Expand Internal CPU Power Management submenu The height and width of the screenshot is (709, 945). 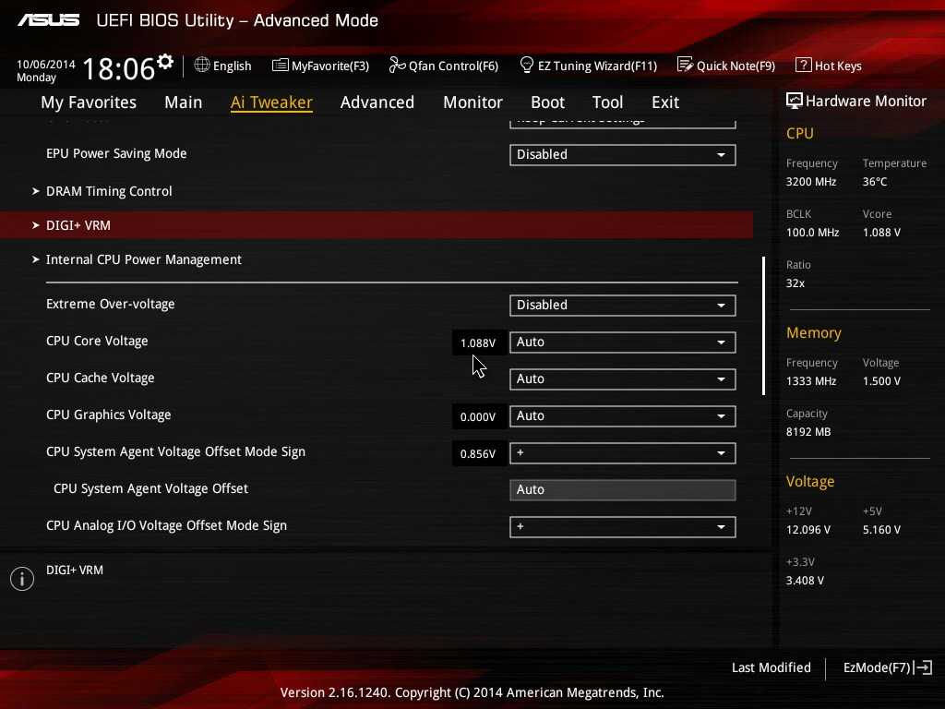coord(143,259)
